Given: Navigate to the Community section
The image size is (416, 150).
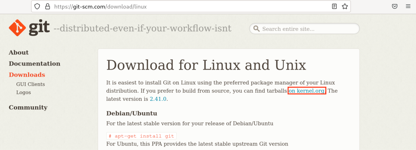Looking at the screenshot, I should (28, 107).
